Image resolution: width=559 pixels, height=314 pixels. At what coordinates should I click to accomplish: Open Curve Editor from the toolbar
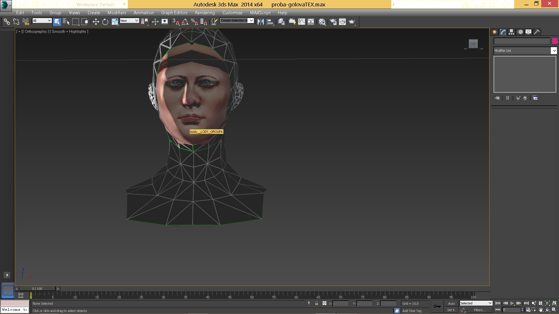[x=302, y=22]
